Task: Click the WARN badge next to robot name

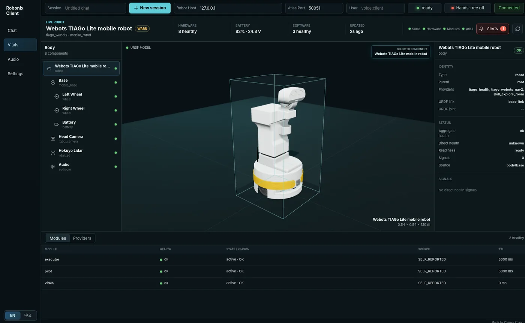Action: coord(142,28)
